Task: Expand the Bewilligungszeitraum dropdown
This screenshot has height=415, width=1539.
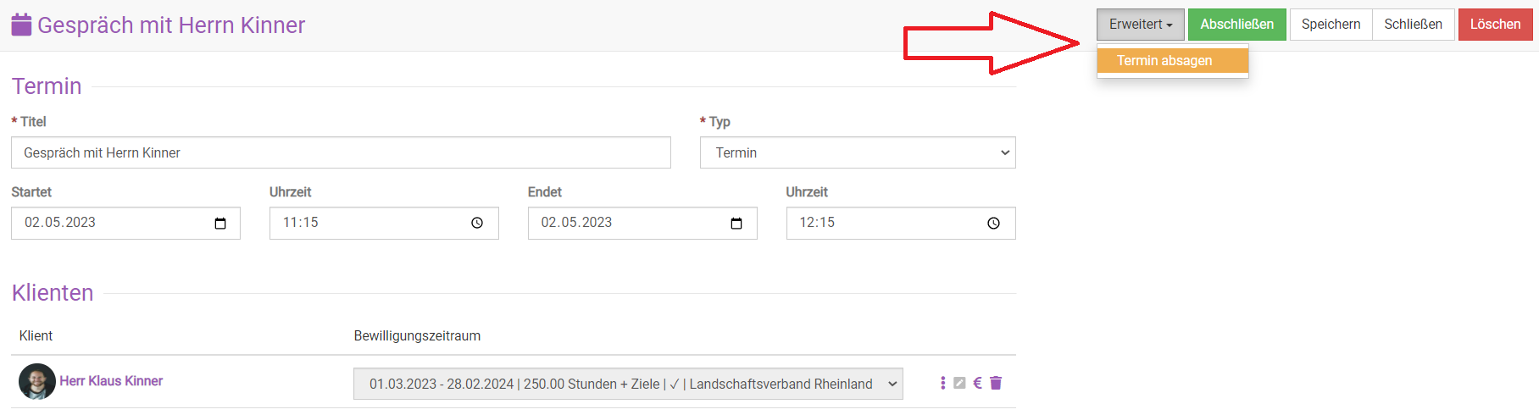Action: [628, 385]
